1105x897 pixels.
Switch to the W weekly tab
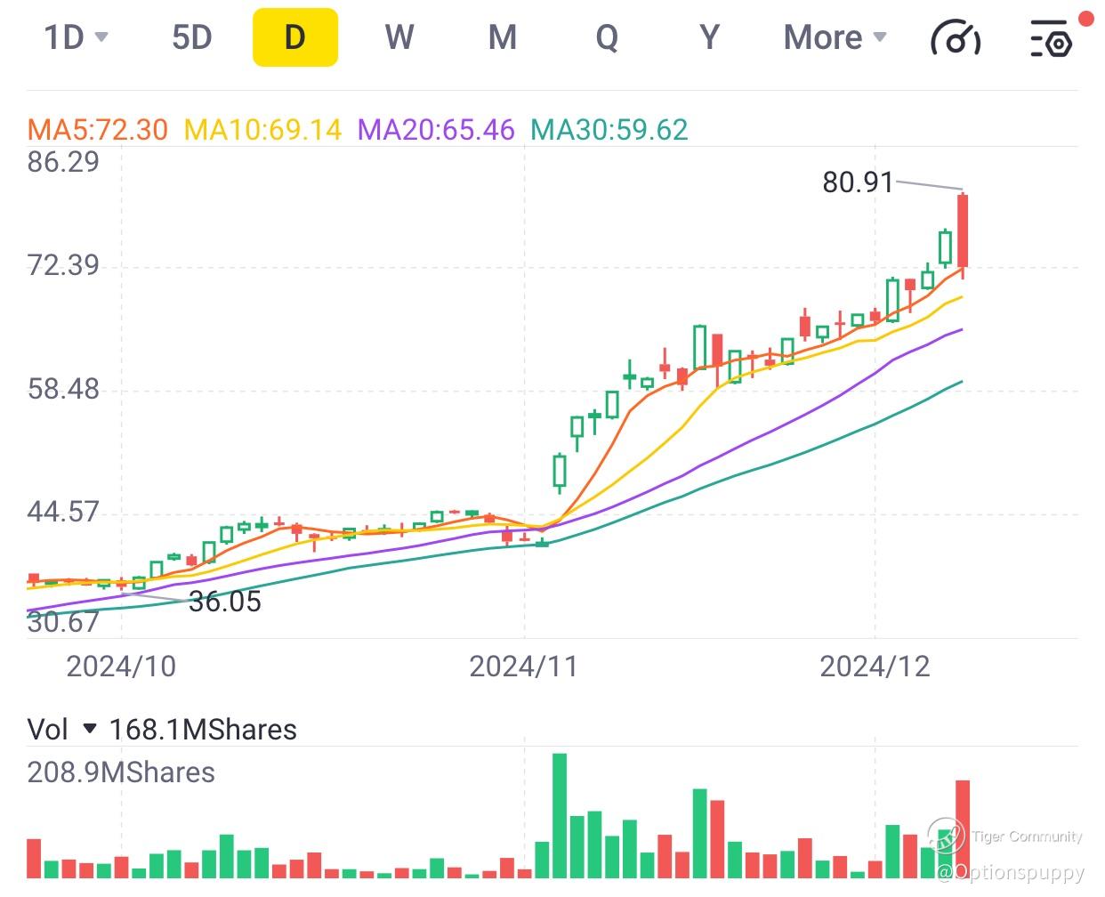pyautogui.click(x=399, y=37)
